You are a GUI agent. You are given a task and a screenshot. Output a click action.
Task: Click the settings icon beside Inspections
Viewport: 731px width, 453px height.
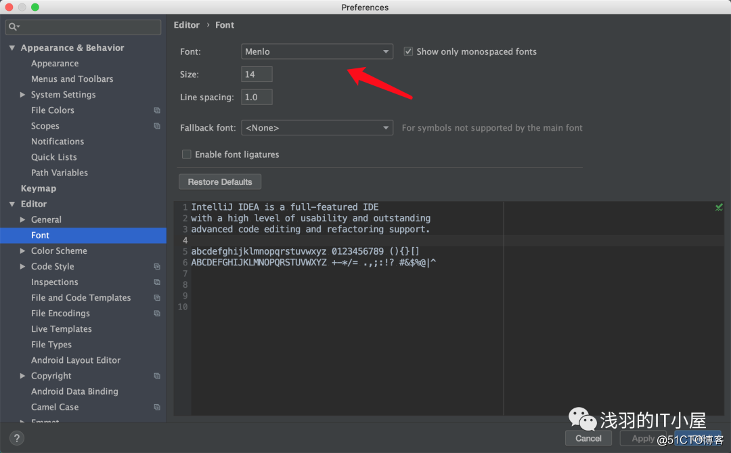(x=156, y=282)
